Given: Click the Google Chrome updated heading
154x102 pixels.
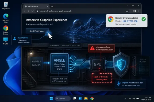Looking at the screenshot, I should pos(127,18).
